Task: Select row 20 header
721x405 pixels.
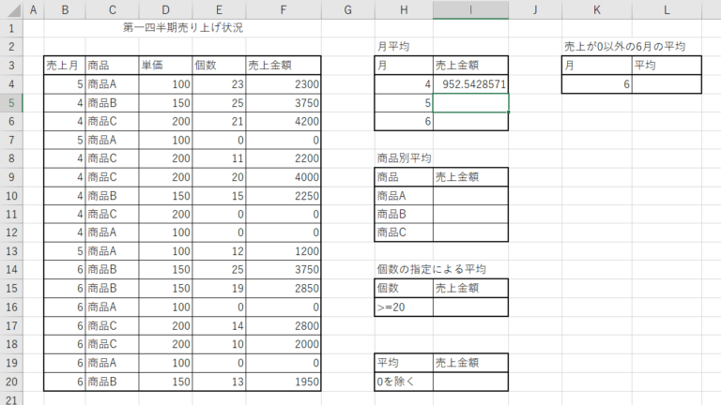Action: pos(11,382)
